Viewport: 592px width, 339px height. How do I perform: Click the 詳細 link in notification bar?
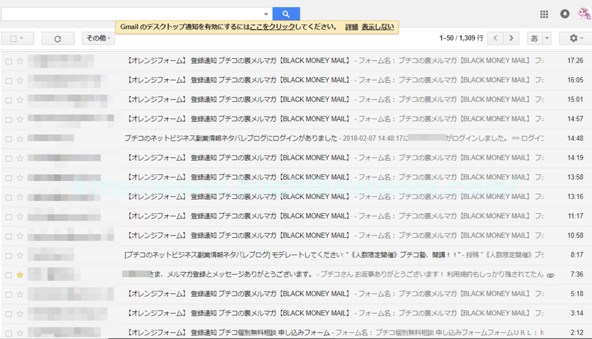click(351, 27)
